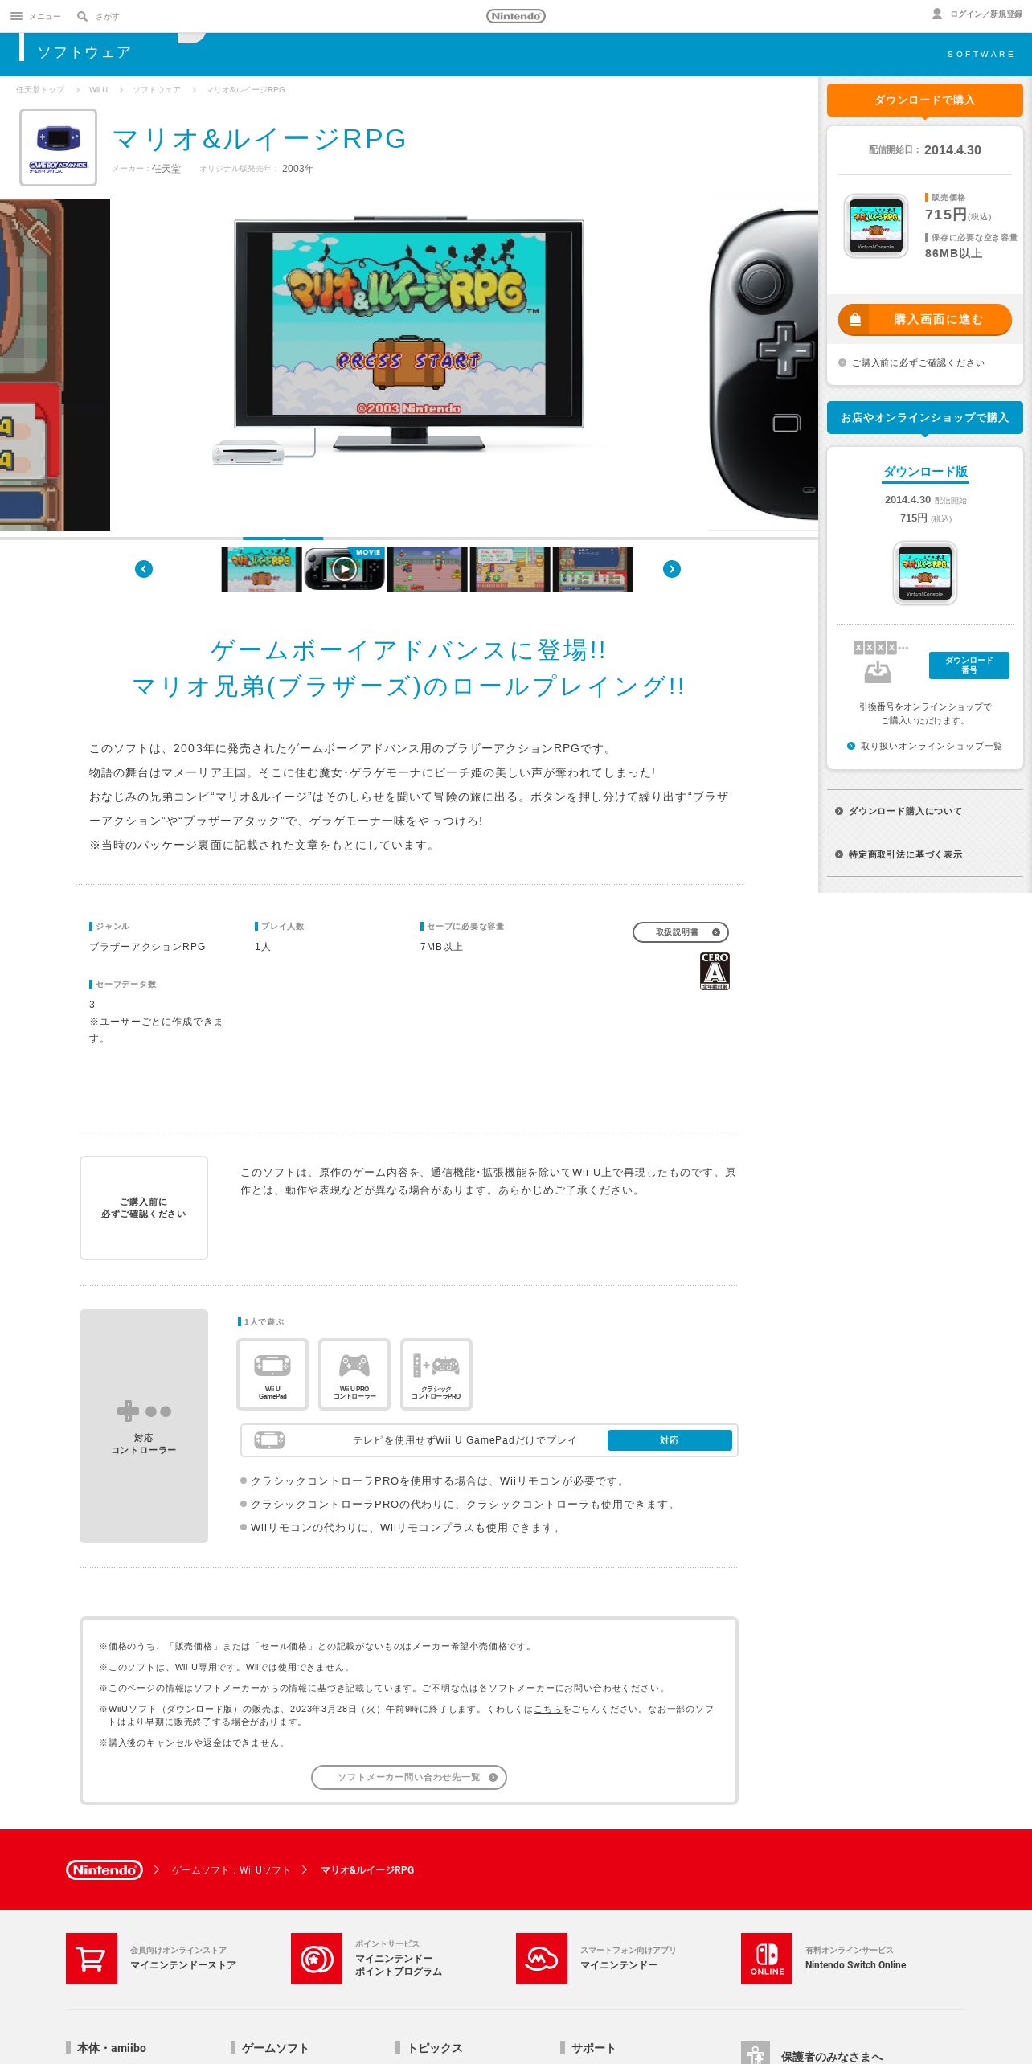Select the fifth gameplay screenshot thumbnail
This screenshot has height=2064, width=1032.
593,569
